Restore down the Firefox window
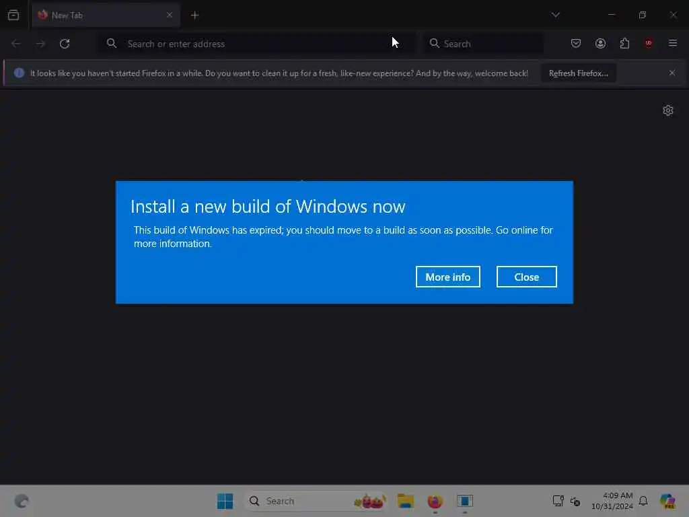 [x=643, y=15]
